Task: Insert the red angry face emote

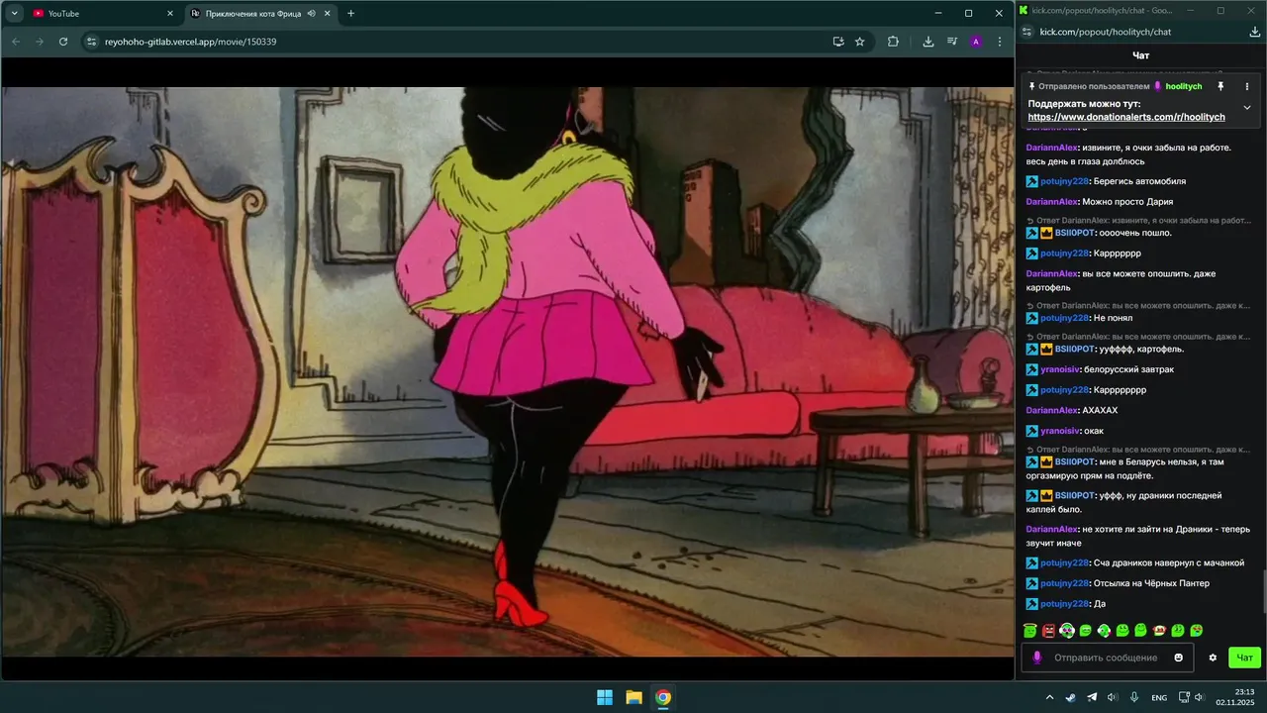Action: (x=1048, y=631)
